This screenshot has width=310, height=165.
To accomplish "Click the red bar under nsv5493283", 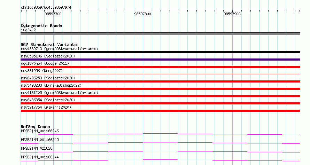I will coord(160,89).
